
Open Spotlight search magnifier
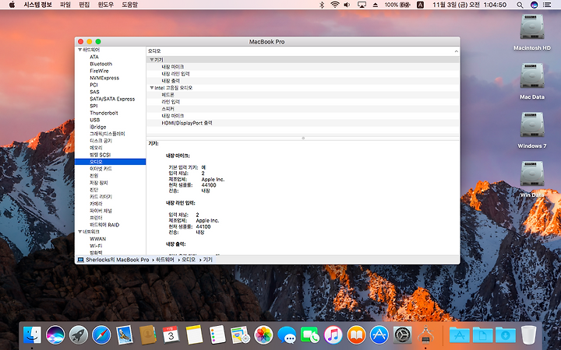(520, 5)
